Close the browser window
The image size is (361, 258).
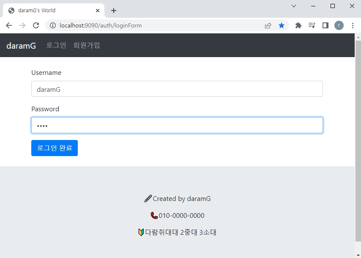pos(352,6)
